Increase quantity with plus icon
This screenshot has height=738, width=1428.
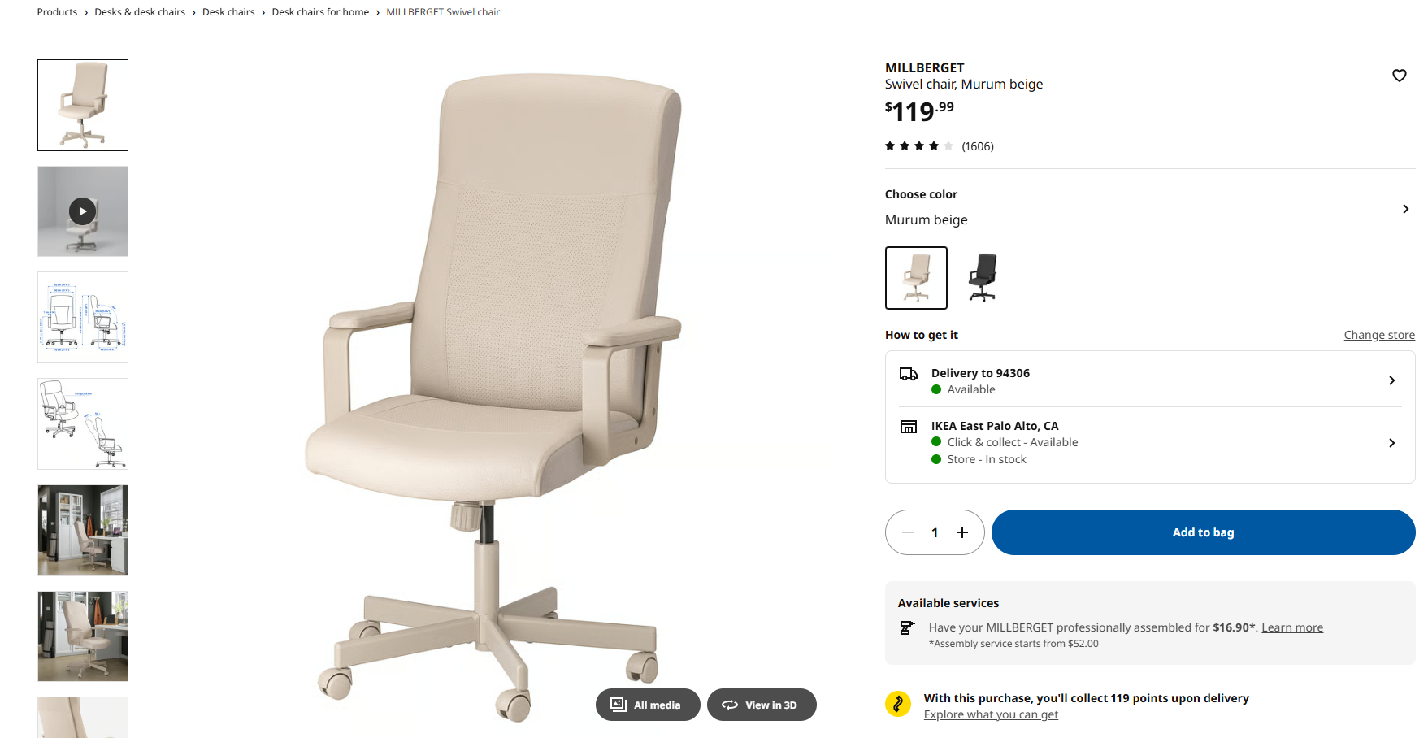962,532
